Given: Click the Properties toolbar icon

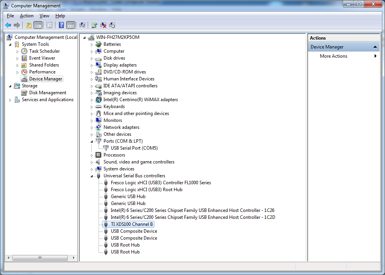Looking at the screenshot, I should 50,25.
